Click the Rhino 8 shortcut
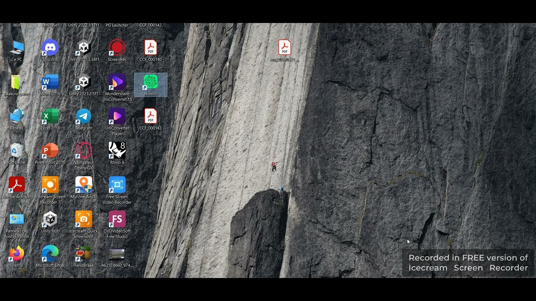This screenshot has width=536, height=301. 117,151
